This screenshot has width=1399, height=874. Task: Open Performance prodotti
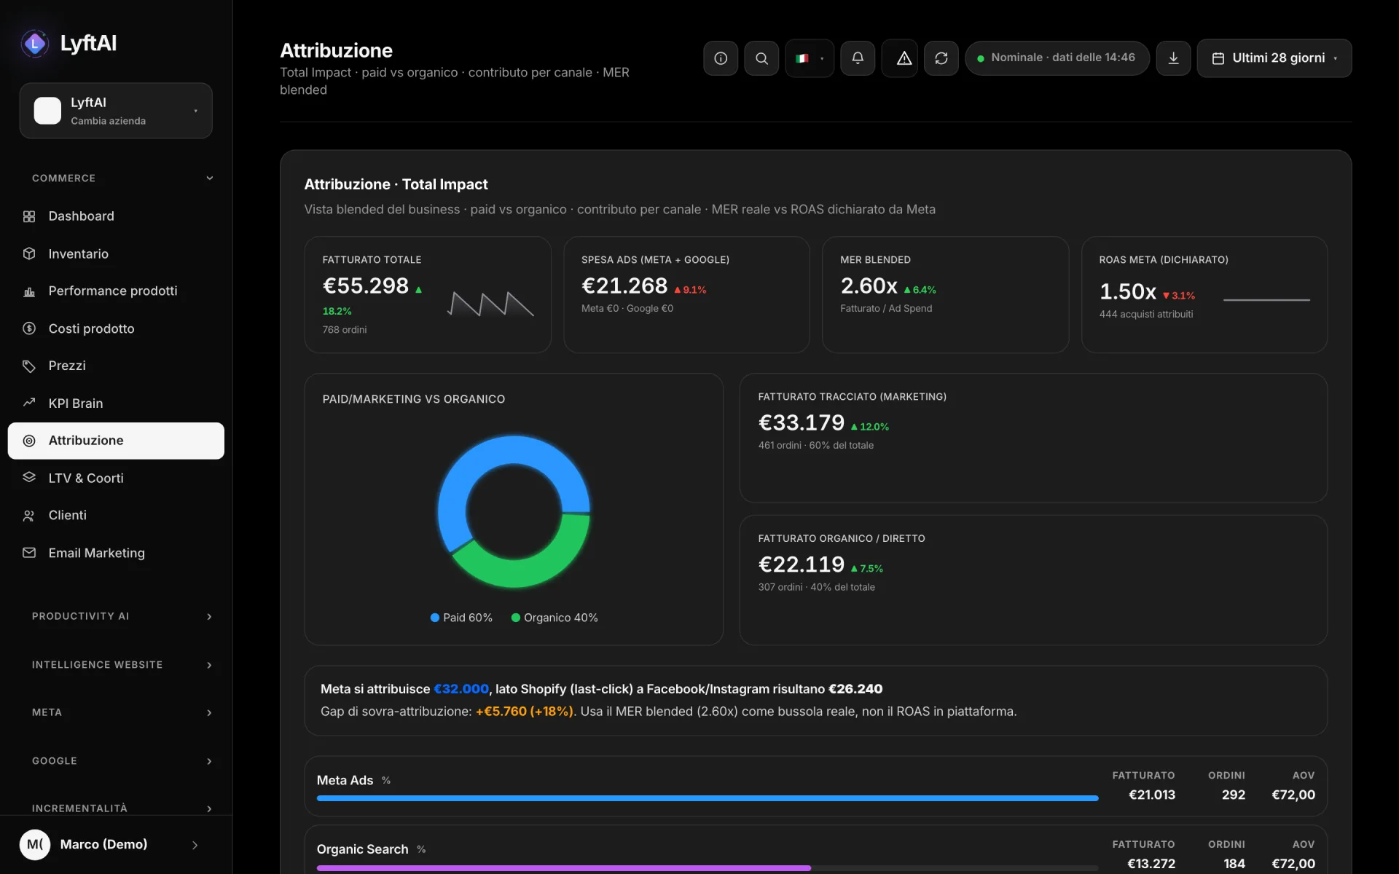(116, 291)
